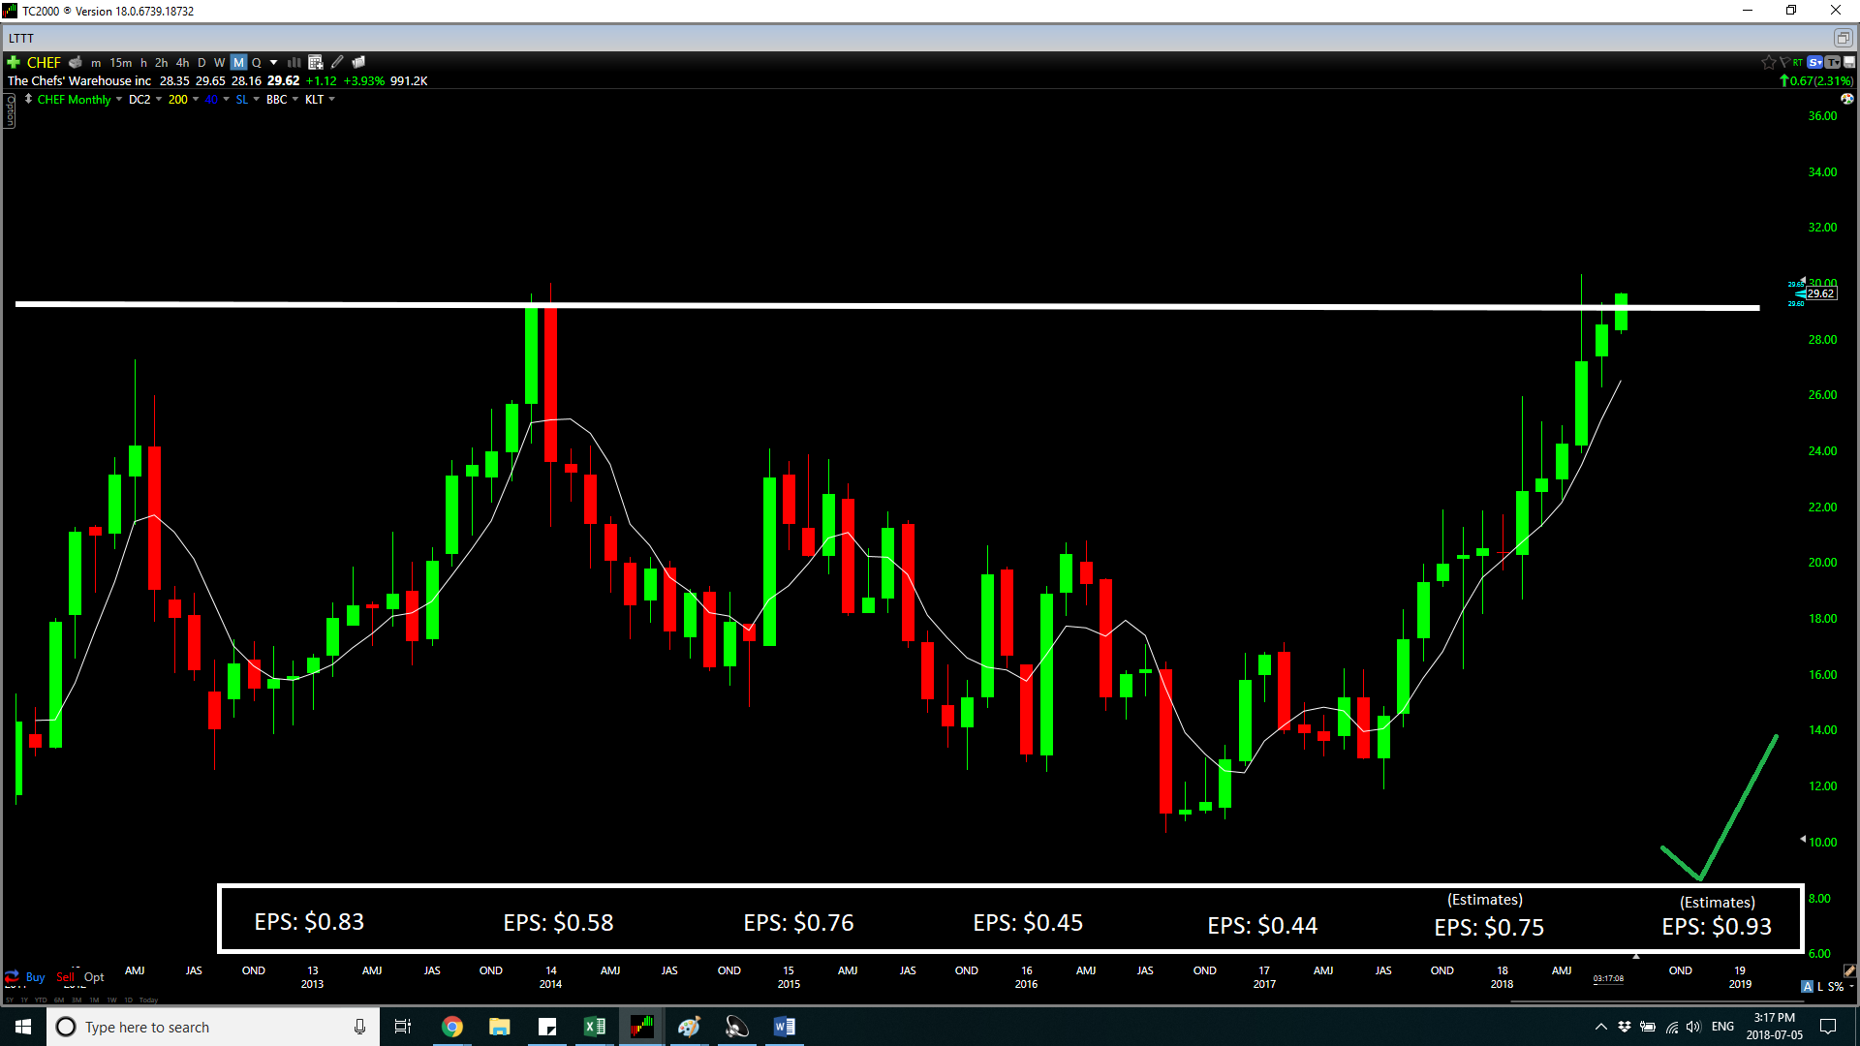Open Excel from taskbar

(595, 1027)
